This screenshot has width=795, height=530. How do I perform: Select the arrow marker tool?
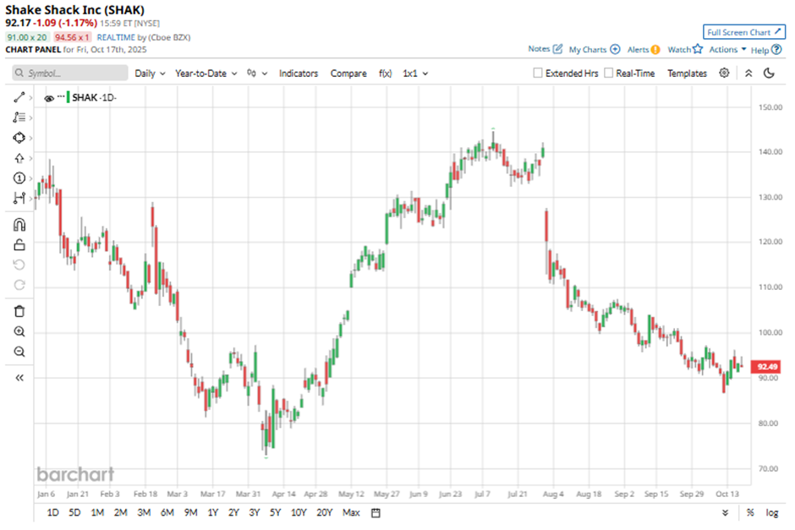[19, 158]
